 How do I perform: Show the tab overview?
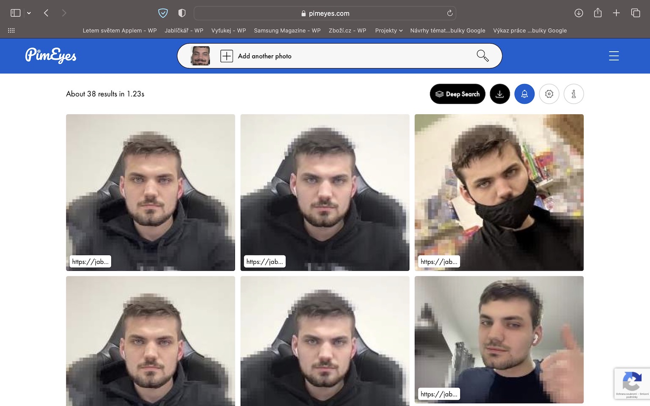click(636, 13)
